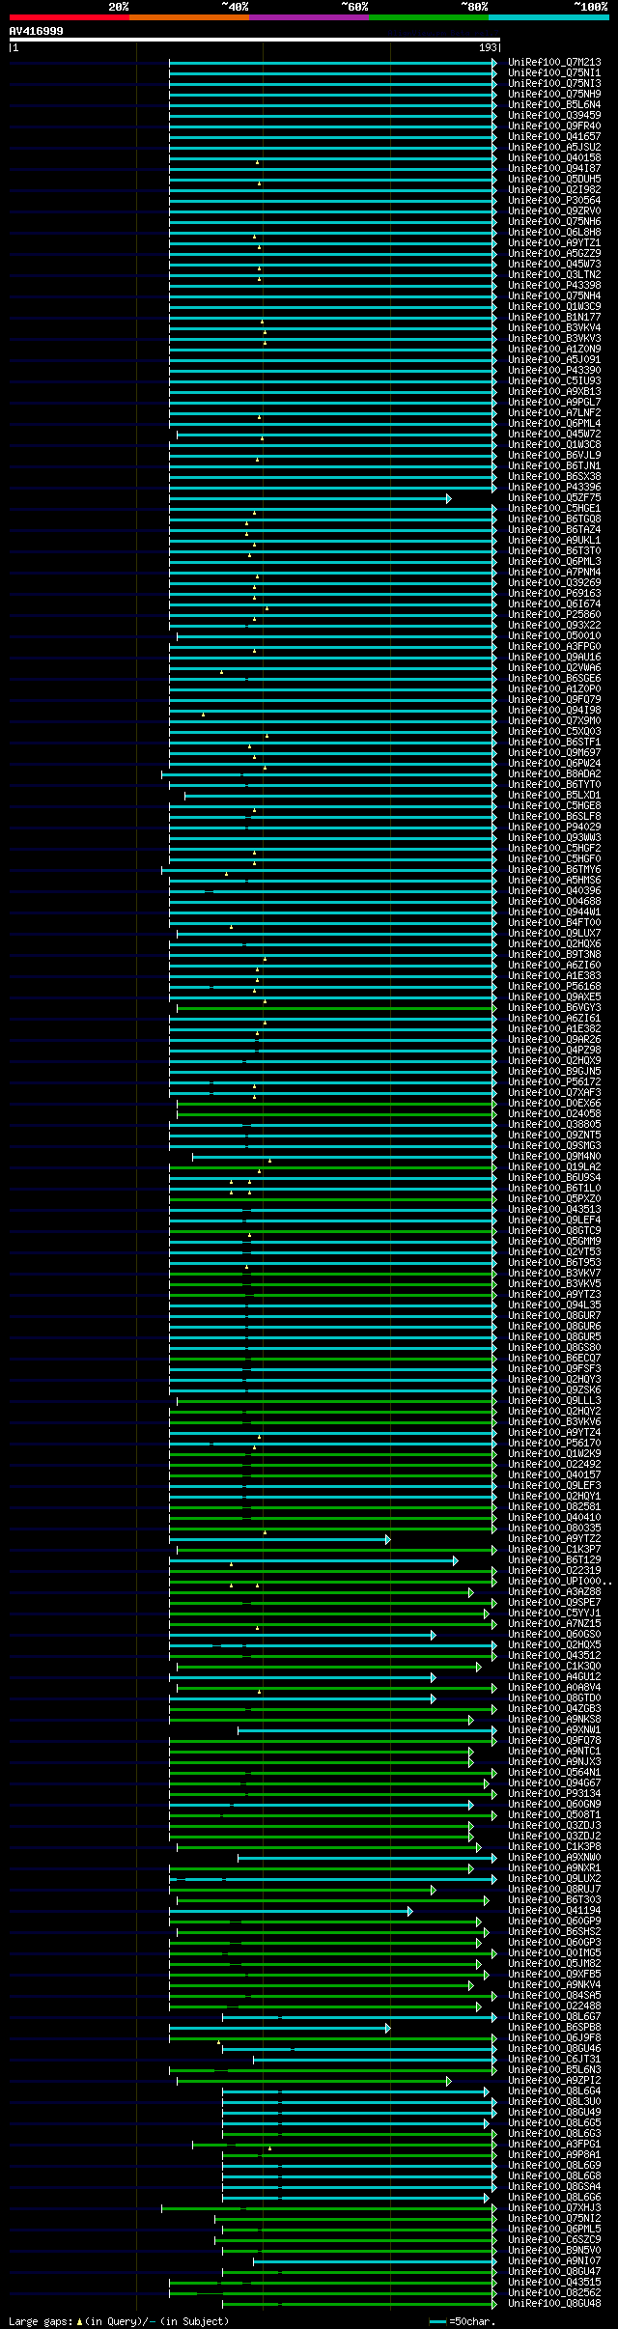Open hit UniRef100_P30564
This screenshot has width=618, height=2329.
coord(554,201)
